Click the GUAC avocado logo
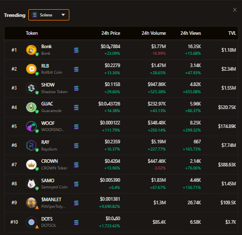Image resolution: width=242 pixels, height=235 pixels. [31, 107]
